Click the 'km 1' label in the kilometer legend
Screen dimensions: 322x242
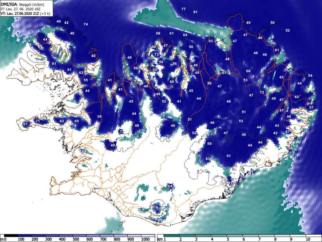point(162,239)
